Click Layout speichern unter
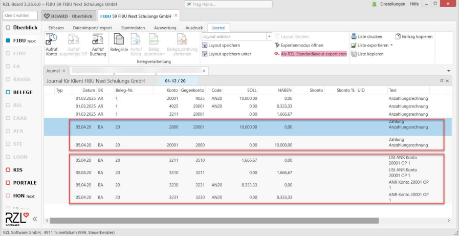 [x=229, y=54]
